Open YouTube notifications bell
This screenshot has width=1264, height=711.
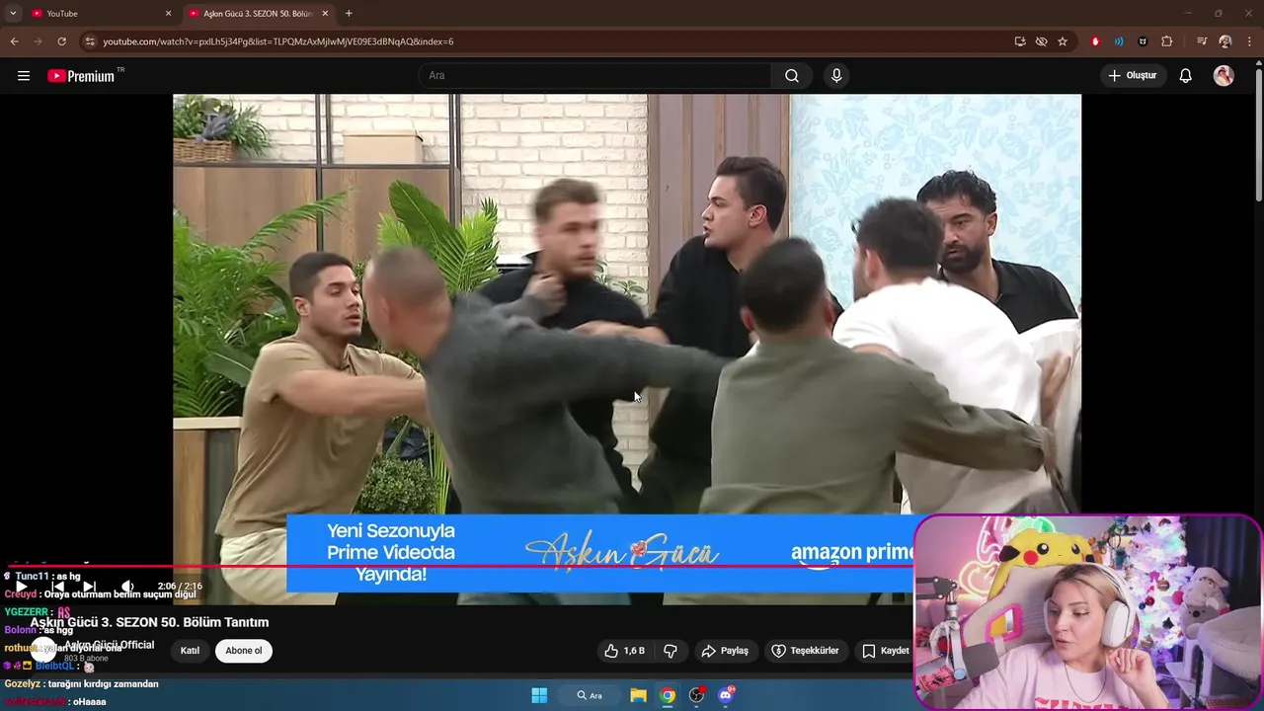tap(1185, 76)
